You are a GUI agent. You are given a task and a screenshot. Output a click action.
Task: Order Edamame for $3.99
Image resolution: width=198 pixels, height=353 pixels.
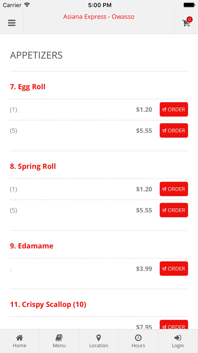(174, 269)
